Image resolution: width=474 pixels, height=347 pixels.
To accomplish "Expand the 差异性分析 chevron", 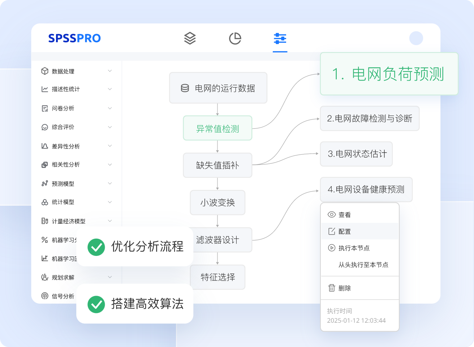I will pos(110,146).
